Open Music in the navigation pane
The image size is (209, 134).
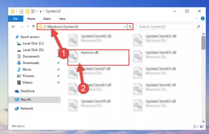point(27,69)
